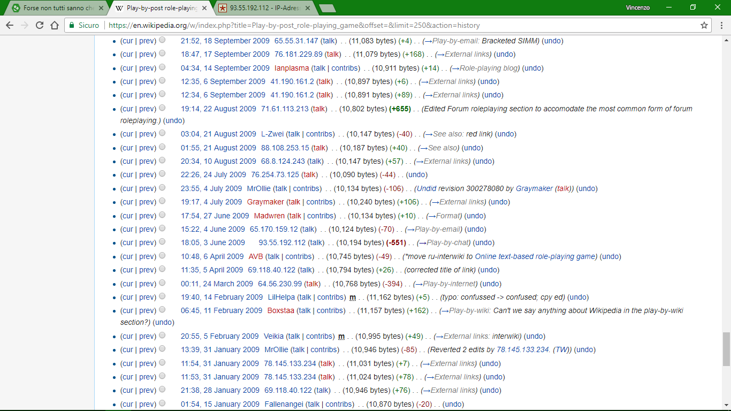Click the vertical scrollbar thumb
The width and height of the screenshot is (731, 411).
726,348
